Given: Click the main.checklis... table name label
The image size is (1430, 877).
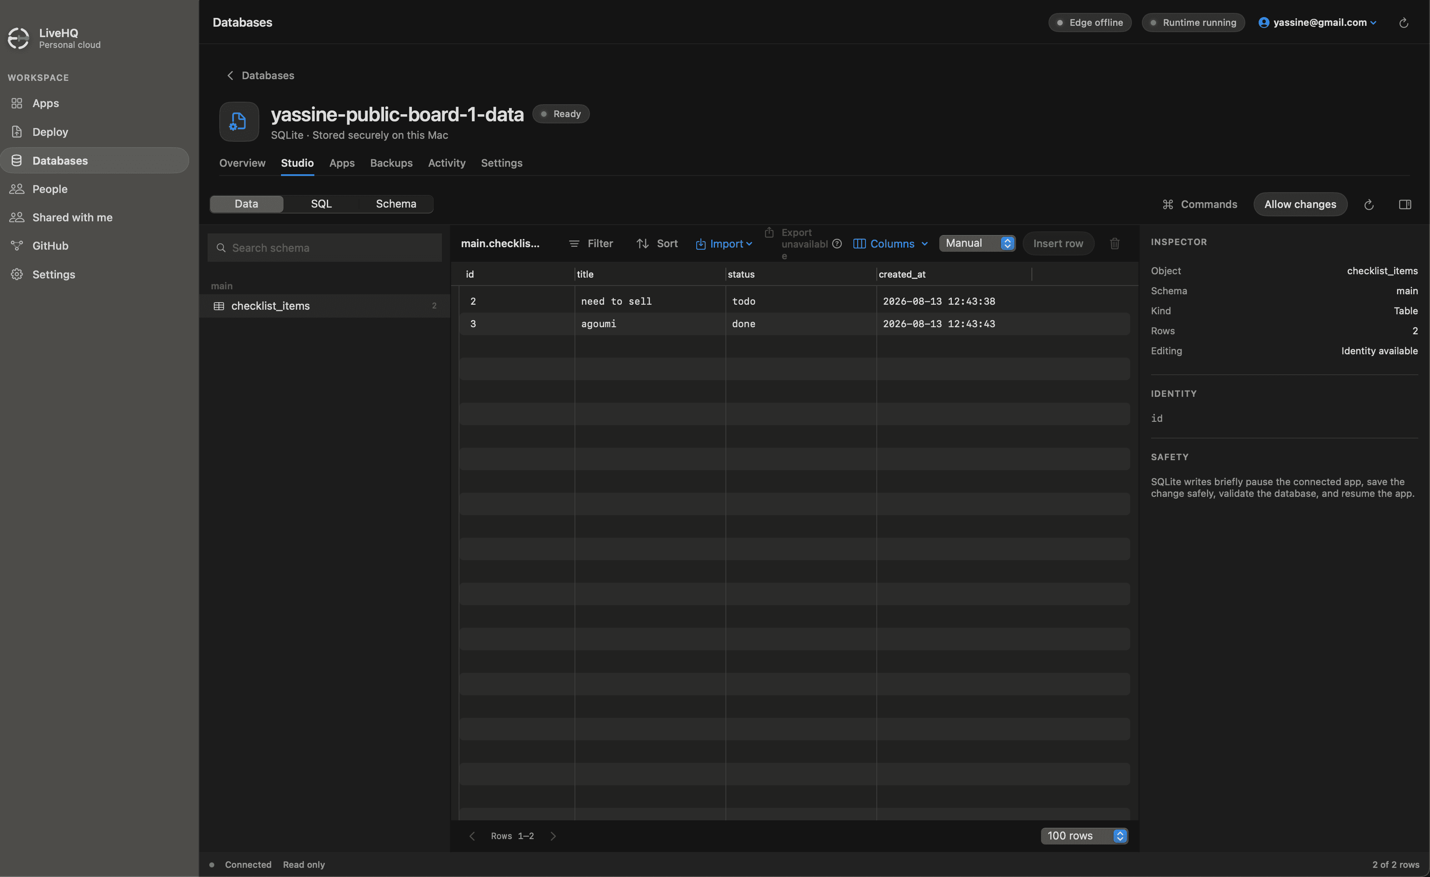Looking at the screenshot, I should coord(500,244).
